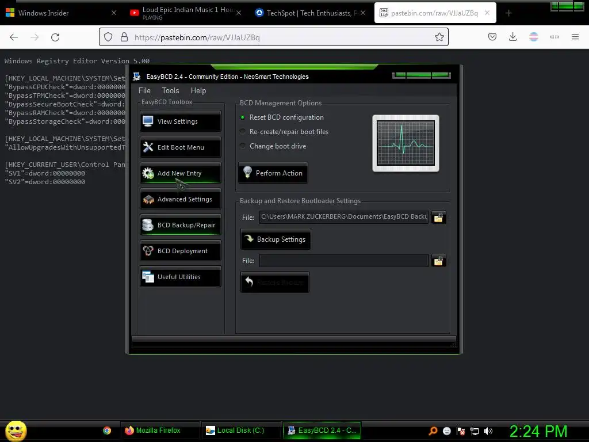This screenshot has width=589, height=442.
Task: Go back in Firefox
Action: click(x=14, y=37)
